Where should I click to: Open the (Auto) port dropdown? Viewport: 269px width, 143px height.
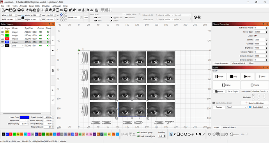coord(237,107)
